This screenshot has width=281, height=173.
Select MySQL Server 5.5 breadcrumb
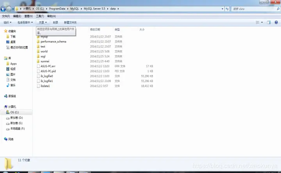coord(94,9)
